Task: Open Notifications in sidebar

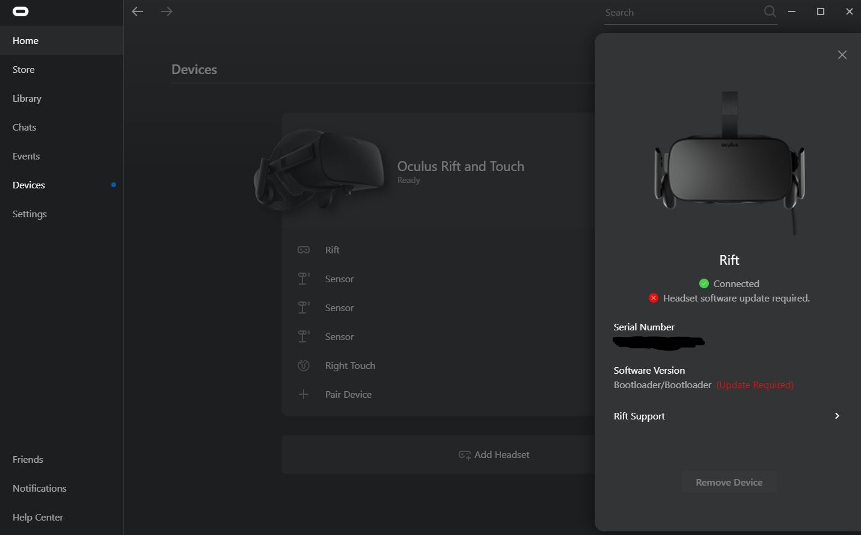Action: [61, 488]
